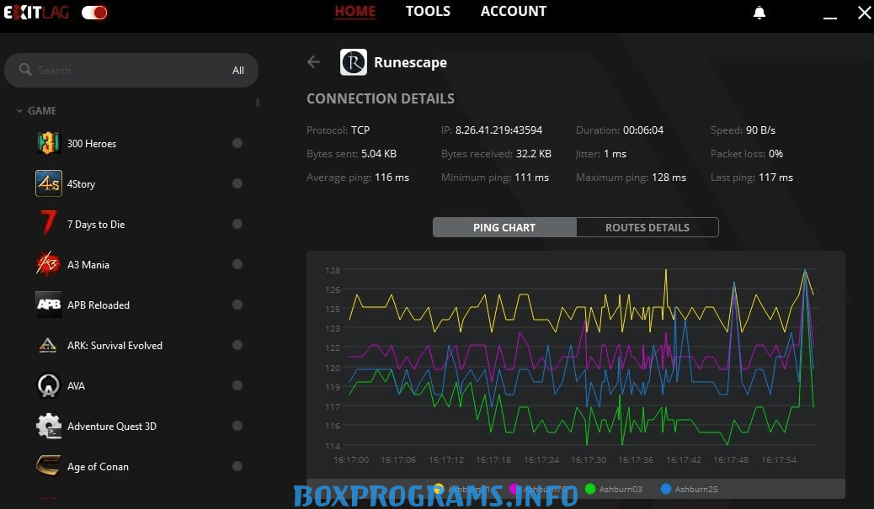Click the magenta legend dot

[514, 489]
